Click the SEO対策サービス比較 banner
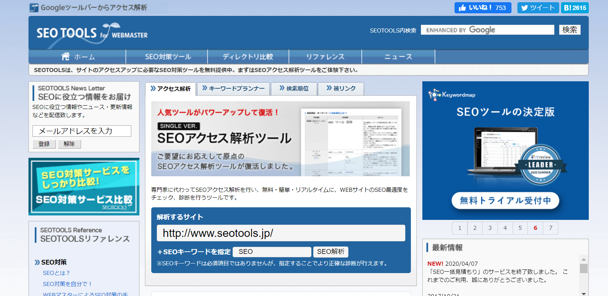This screenshot has height=296, width=608. click(84, 187)
